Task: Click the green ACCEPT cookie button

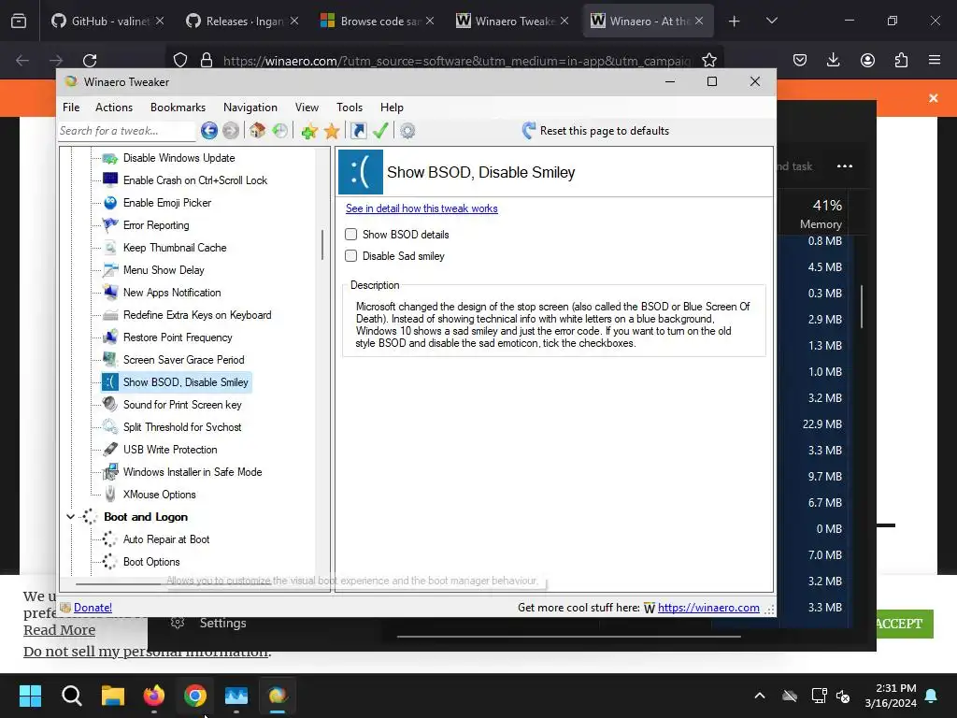Action: click(x=905, y=624)
